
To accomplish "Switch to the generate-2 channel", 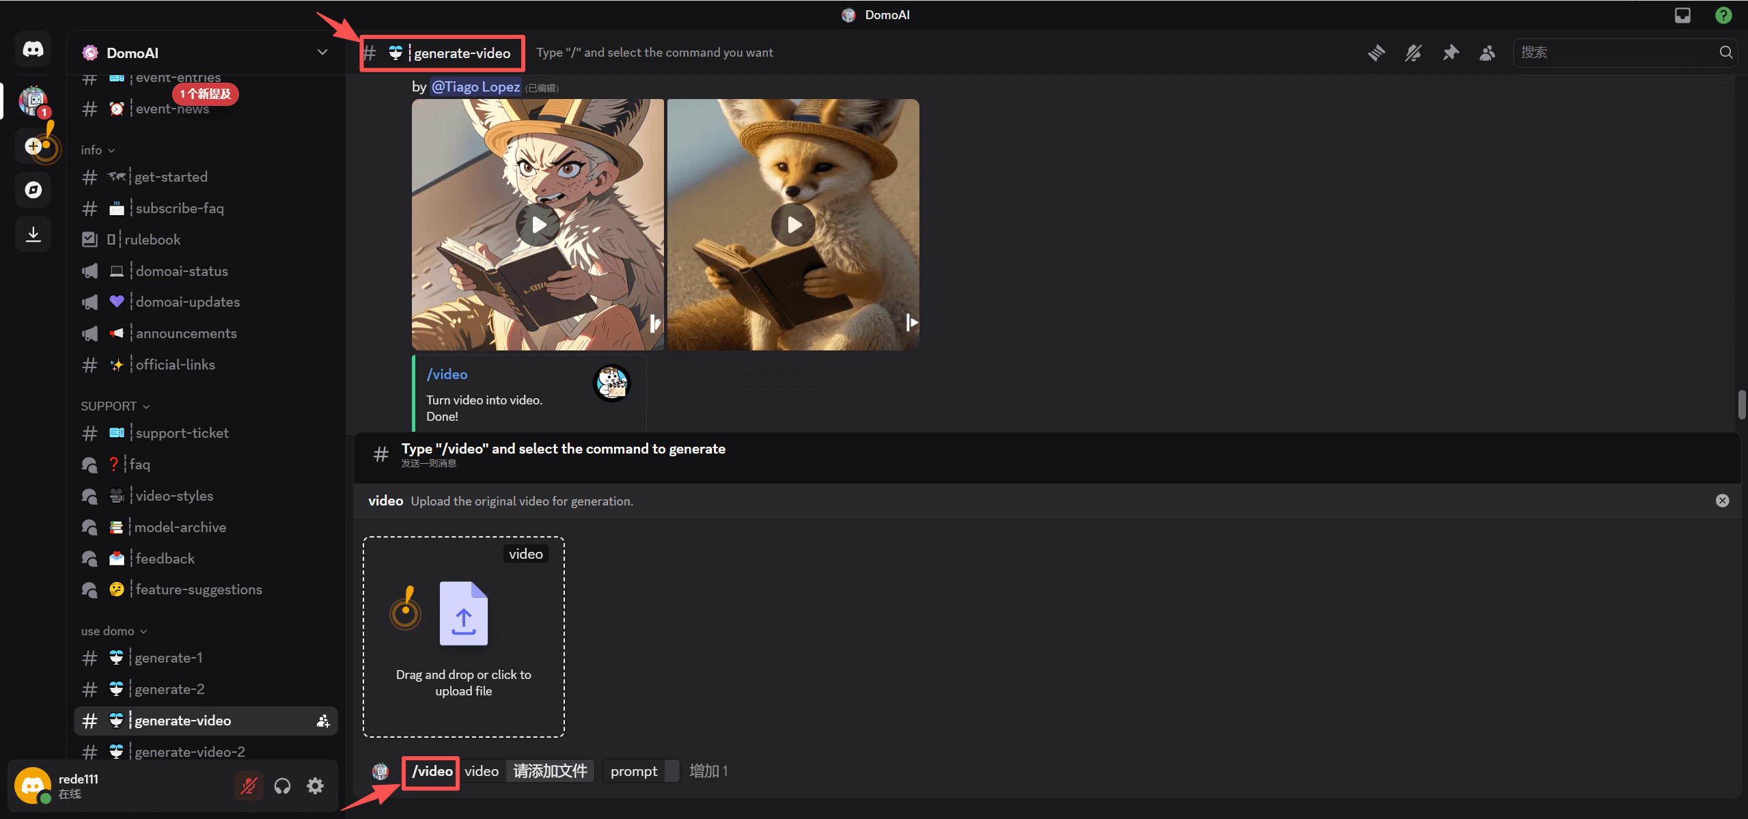I will [169, 689].
